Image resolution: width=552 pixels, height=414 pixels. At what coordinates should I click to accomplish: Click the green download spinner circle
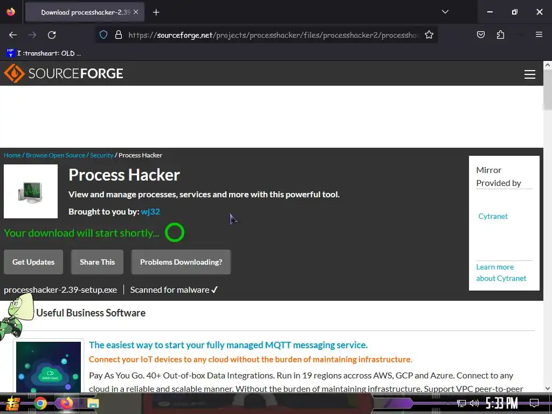tap(175, 233)
